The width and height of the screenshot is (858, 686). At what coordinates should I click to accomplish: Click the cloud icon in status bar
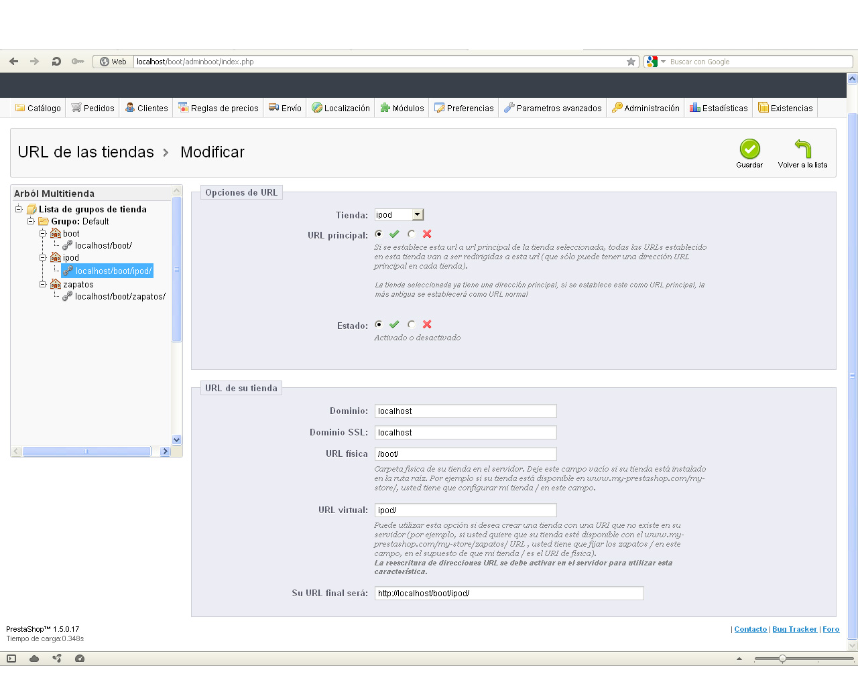pyautogui.click(x=34, y=659)
